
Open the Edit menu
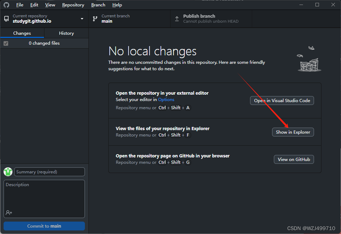[34, 5]
